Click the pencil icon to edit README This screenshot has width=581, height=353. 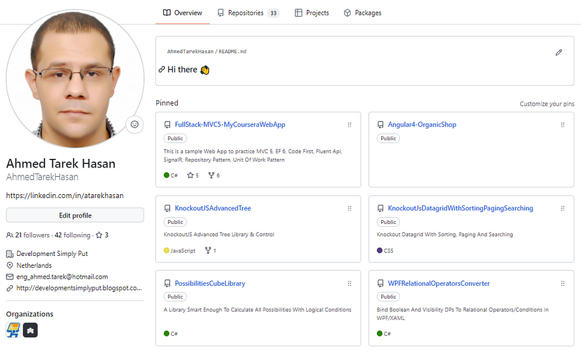[559, 53]
